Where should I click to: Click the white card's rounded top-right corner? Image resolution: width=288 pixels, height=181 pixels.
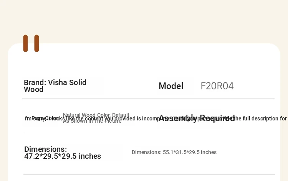coord(275,49)
